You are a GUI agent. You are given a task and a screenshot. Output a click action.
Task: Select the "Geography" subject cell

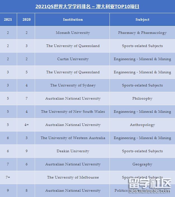coord(143,164)
